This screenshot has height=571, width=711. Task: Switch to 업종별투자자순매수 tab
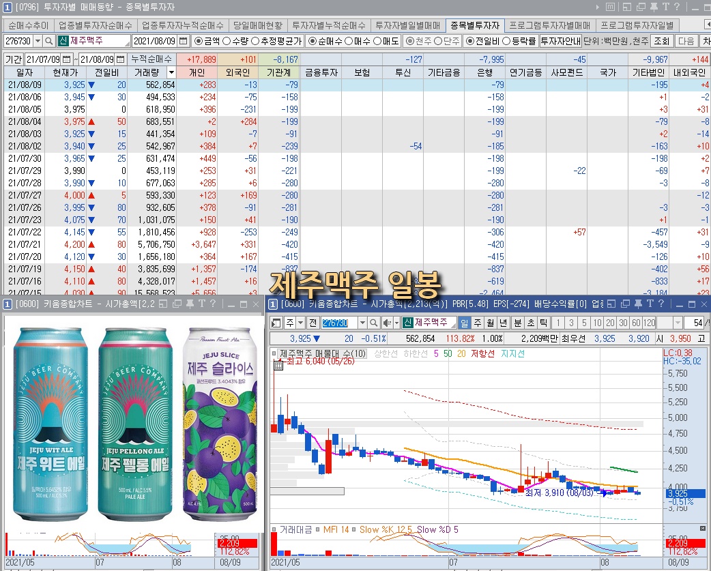tap(96, 25)
